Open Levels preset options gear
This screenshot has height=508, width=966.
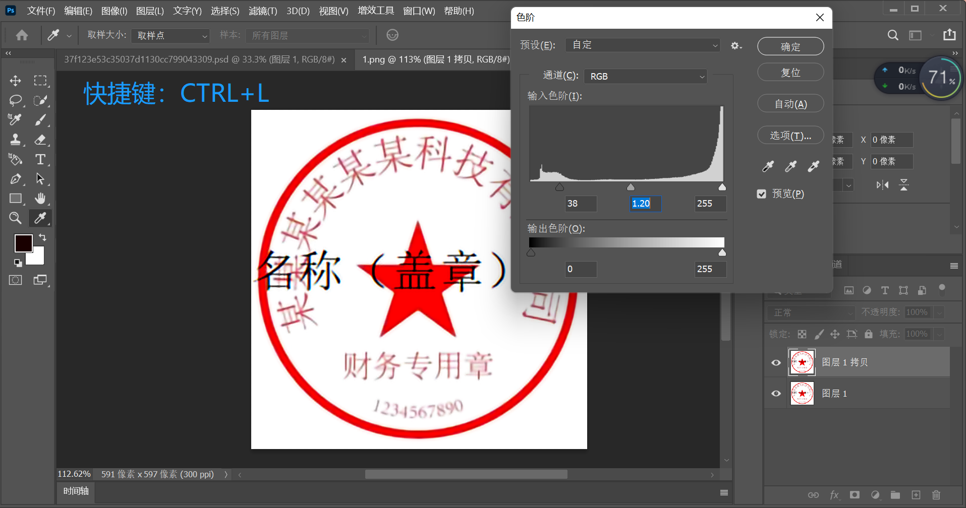[x=736, y=46]
